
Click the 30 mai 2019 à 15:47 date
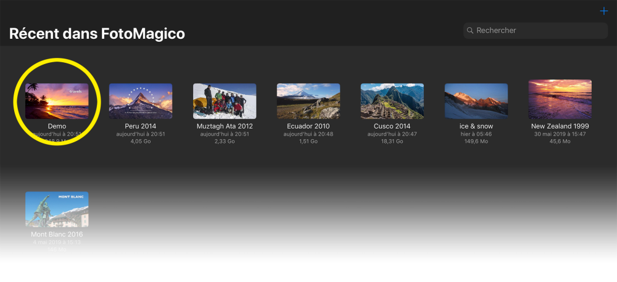560,134
